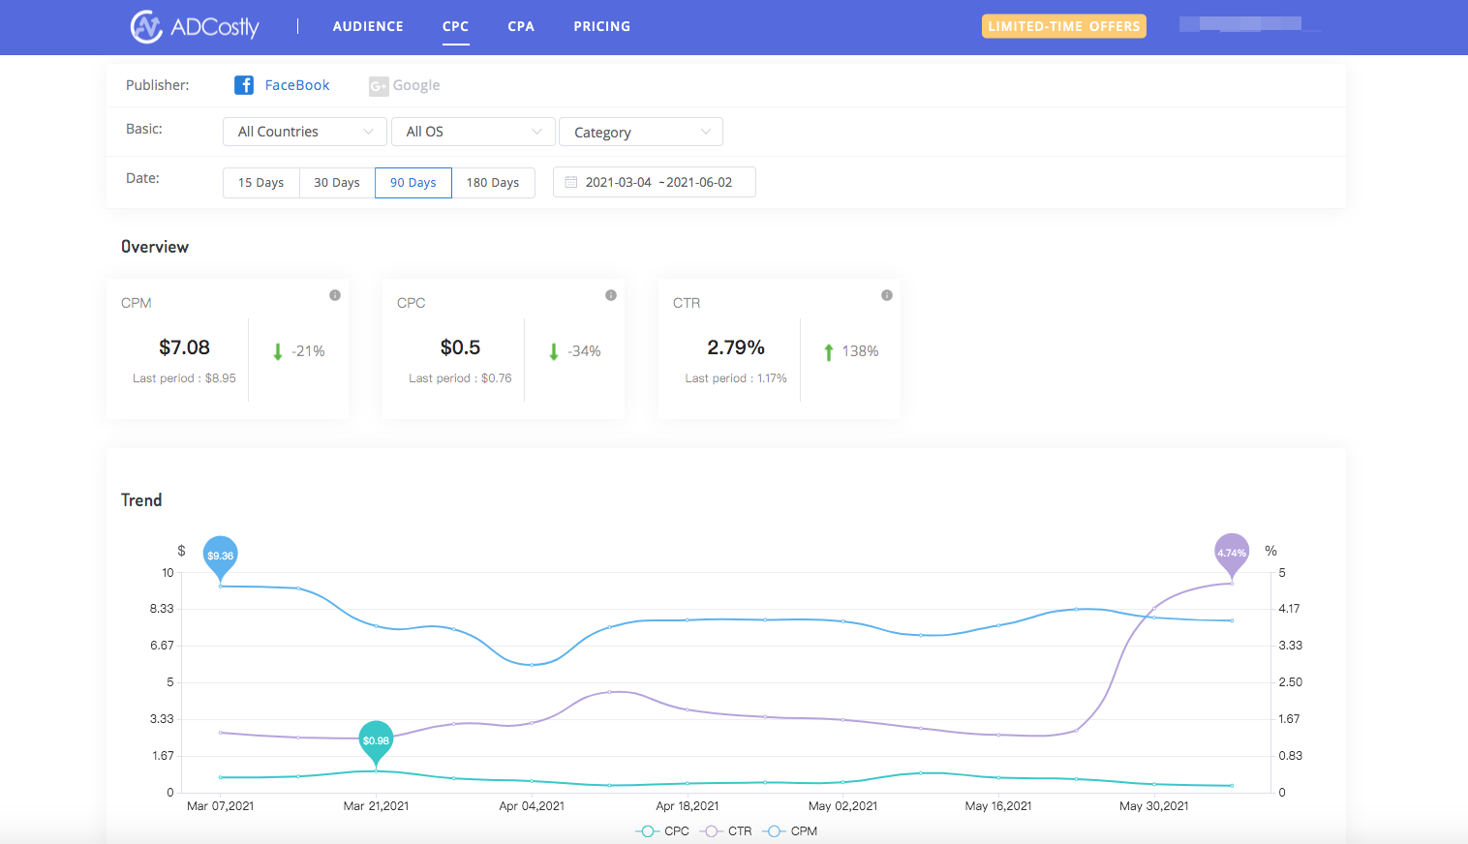The height and width of the screenshot is (844, 1468).
Task: Open the CPC card info tooltip icon
Action: (x=611, y=295)
